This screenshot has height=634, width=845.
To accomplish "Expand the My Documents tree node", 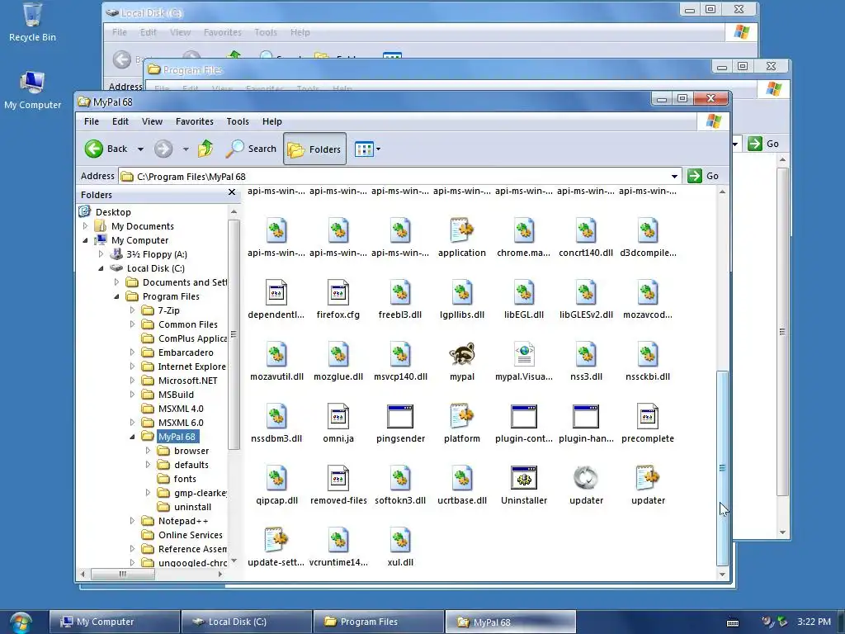I will click(x=85, y=226).
